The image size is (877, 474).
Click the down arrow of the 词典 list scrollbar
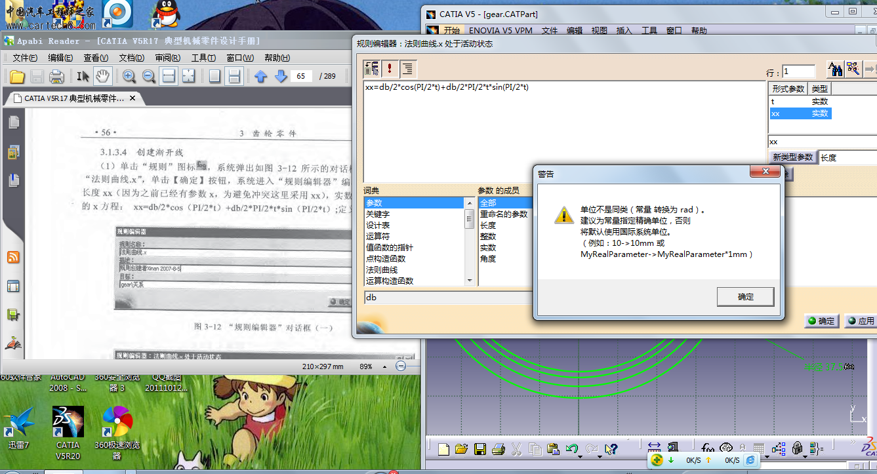click(x=470, y=281)
